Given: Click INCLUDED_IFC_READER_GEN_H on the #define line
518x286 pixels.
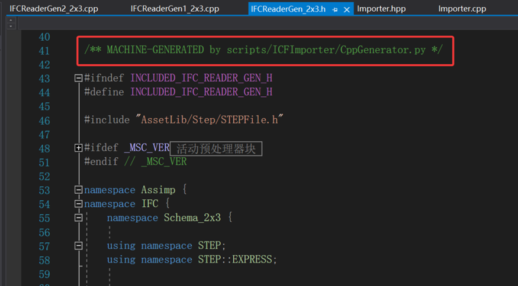Looking at the screenshot, I should tap(201, 92).
